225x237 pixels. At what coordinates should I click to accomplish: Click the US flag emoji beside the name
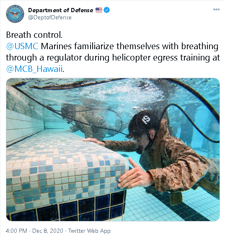(x=99, y=10)
